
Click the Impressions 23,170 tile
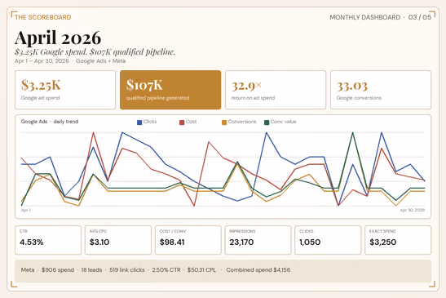click(258, 240)
